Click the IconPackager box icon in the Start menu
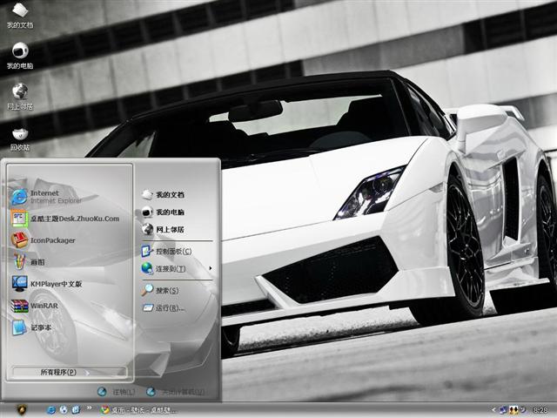 coord(19,240)
